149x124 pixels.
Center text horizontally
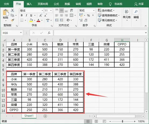pyautogui.click(x=62, y=15)
